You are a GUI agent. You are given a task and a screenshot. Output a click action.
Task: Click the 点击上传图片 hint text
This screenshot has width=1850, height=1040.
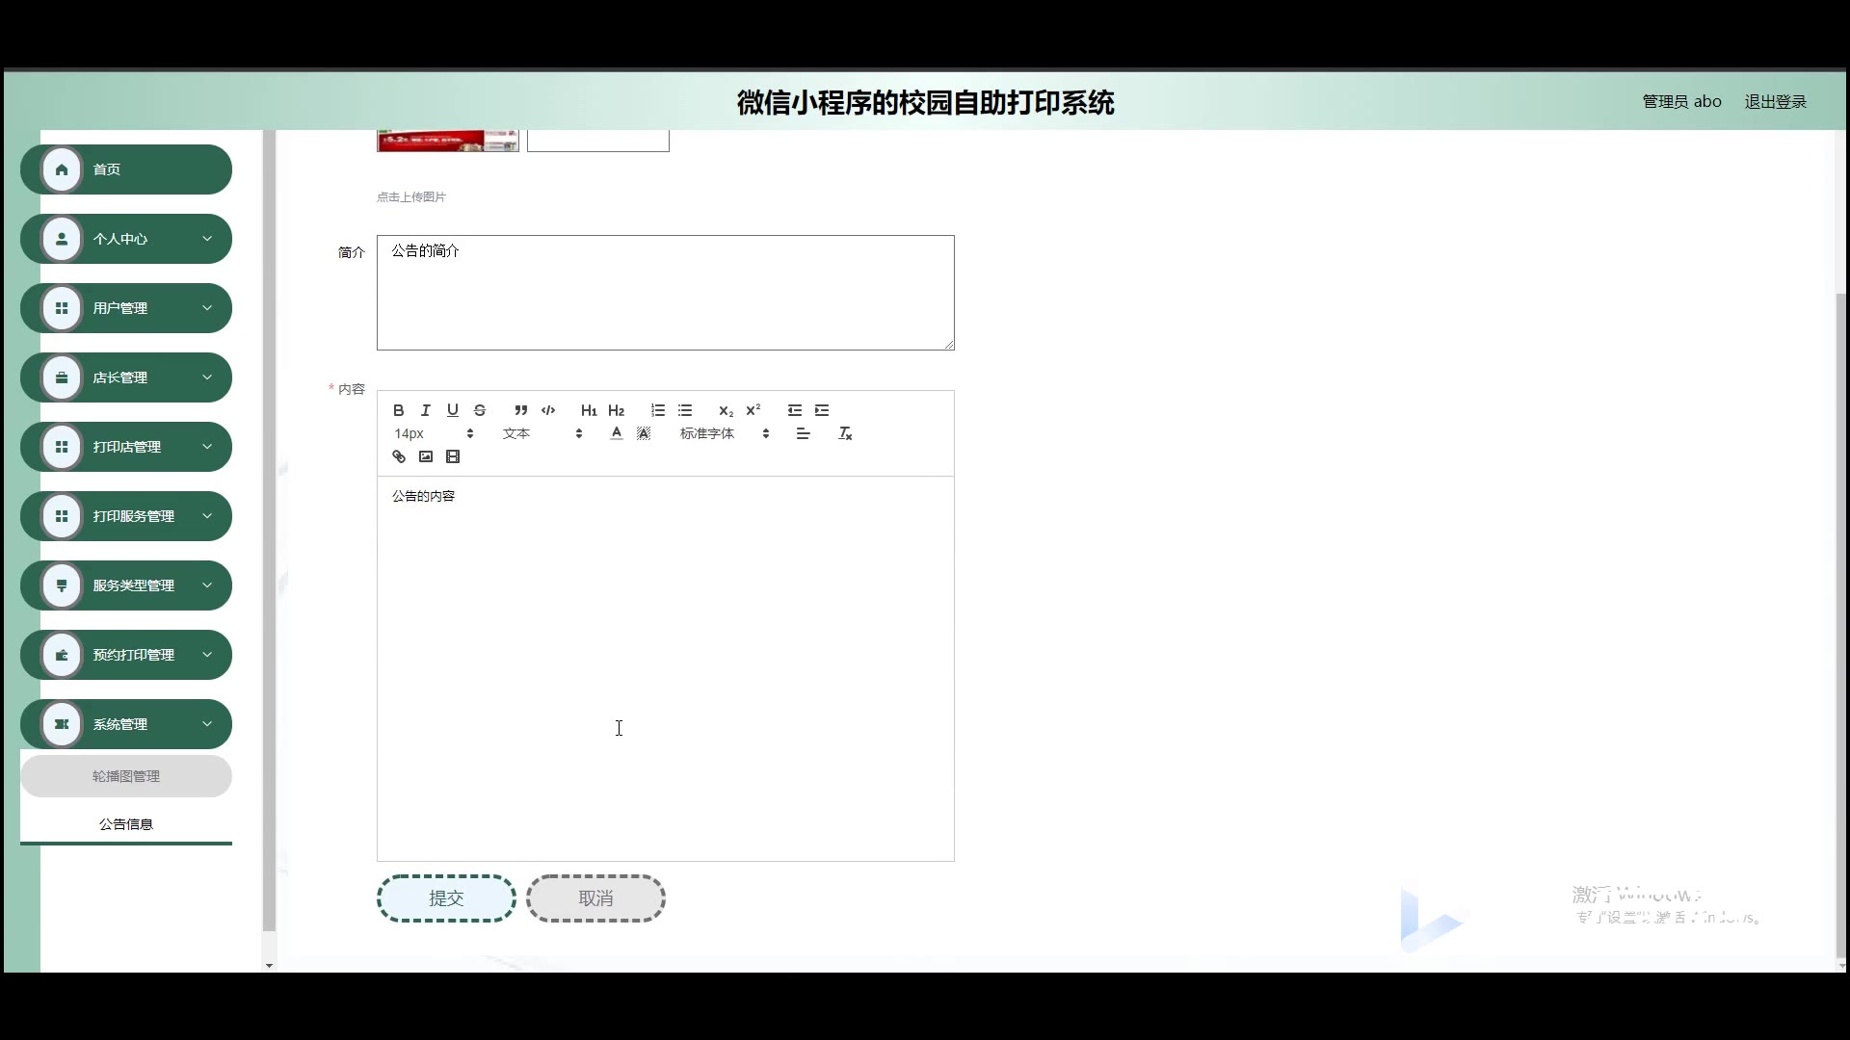[x=411, y=196]
